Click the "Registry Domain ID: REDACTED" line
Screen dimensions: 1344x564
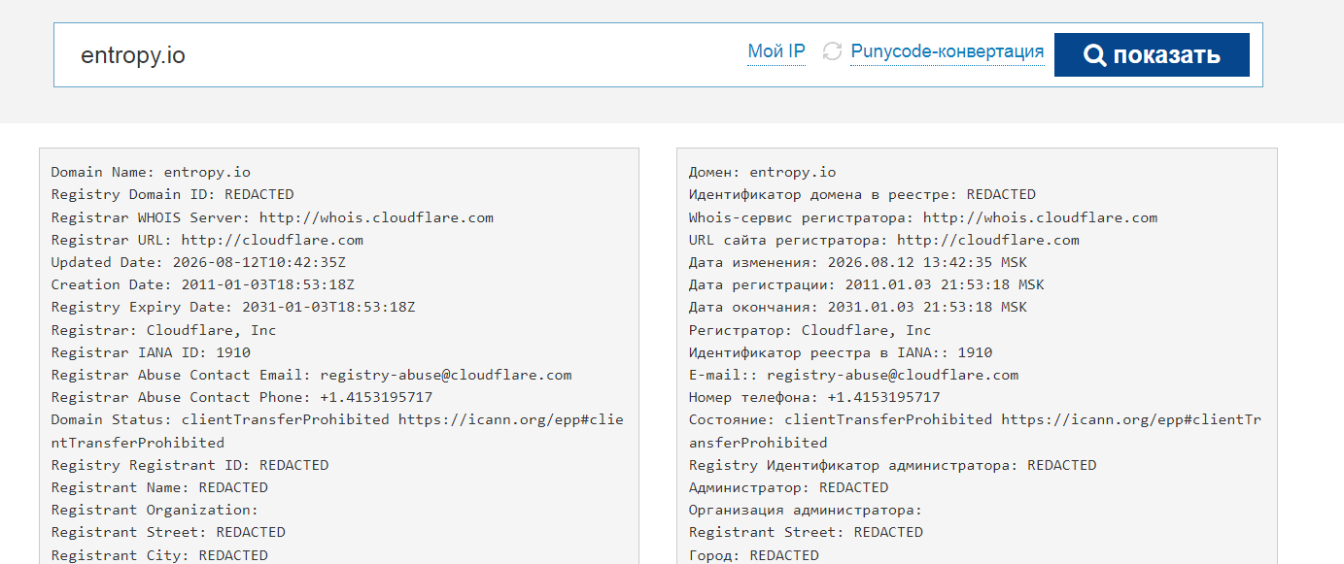tap(172, 194)
